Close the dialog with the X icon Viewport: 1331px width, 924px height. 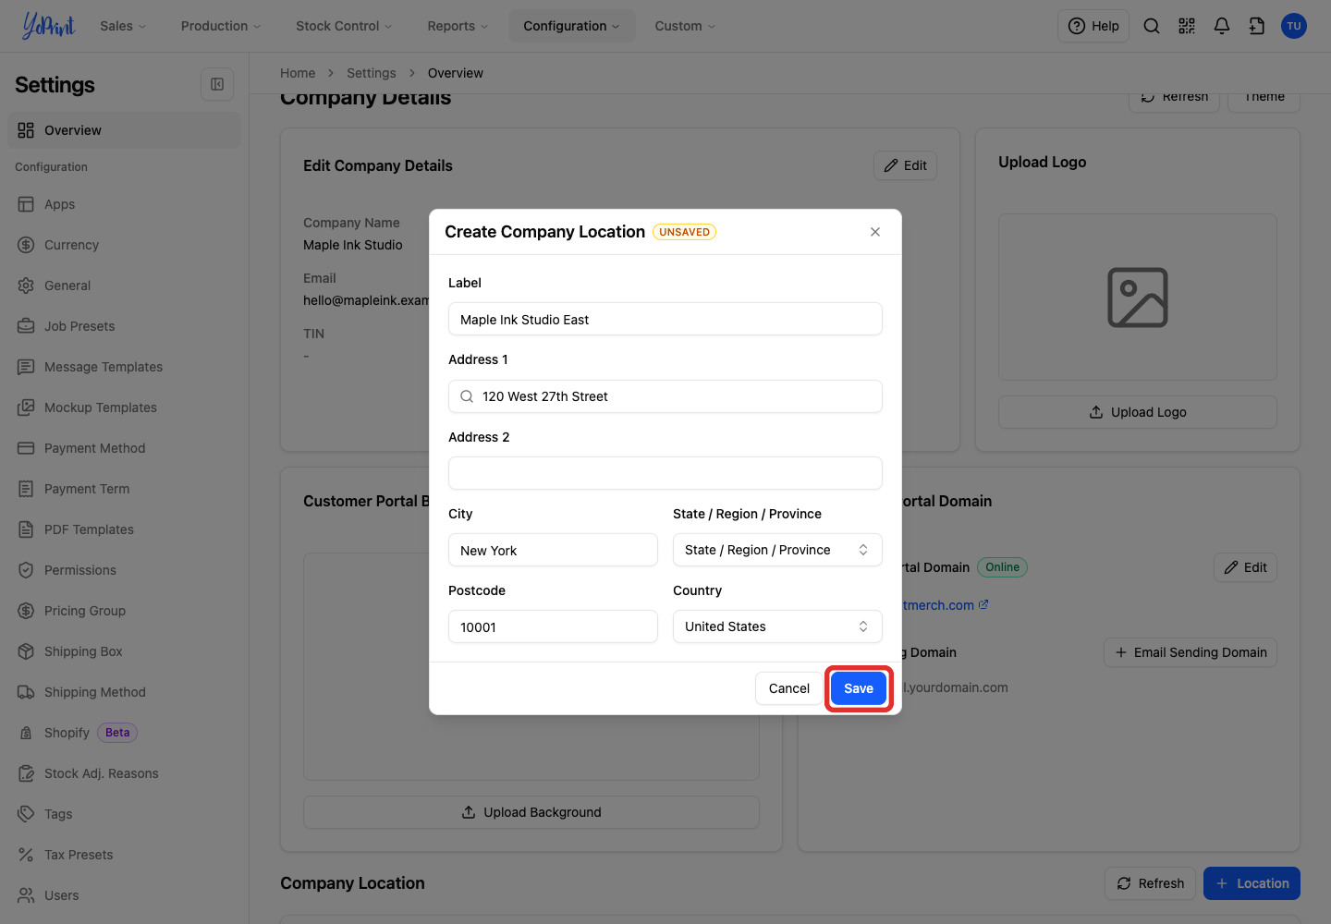(875, 232)
